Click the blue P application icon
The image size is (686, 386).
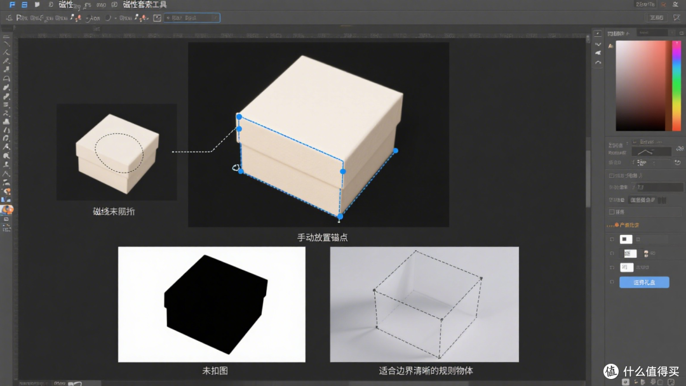pos(12,4)
